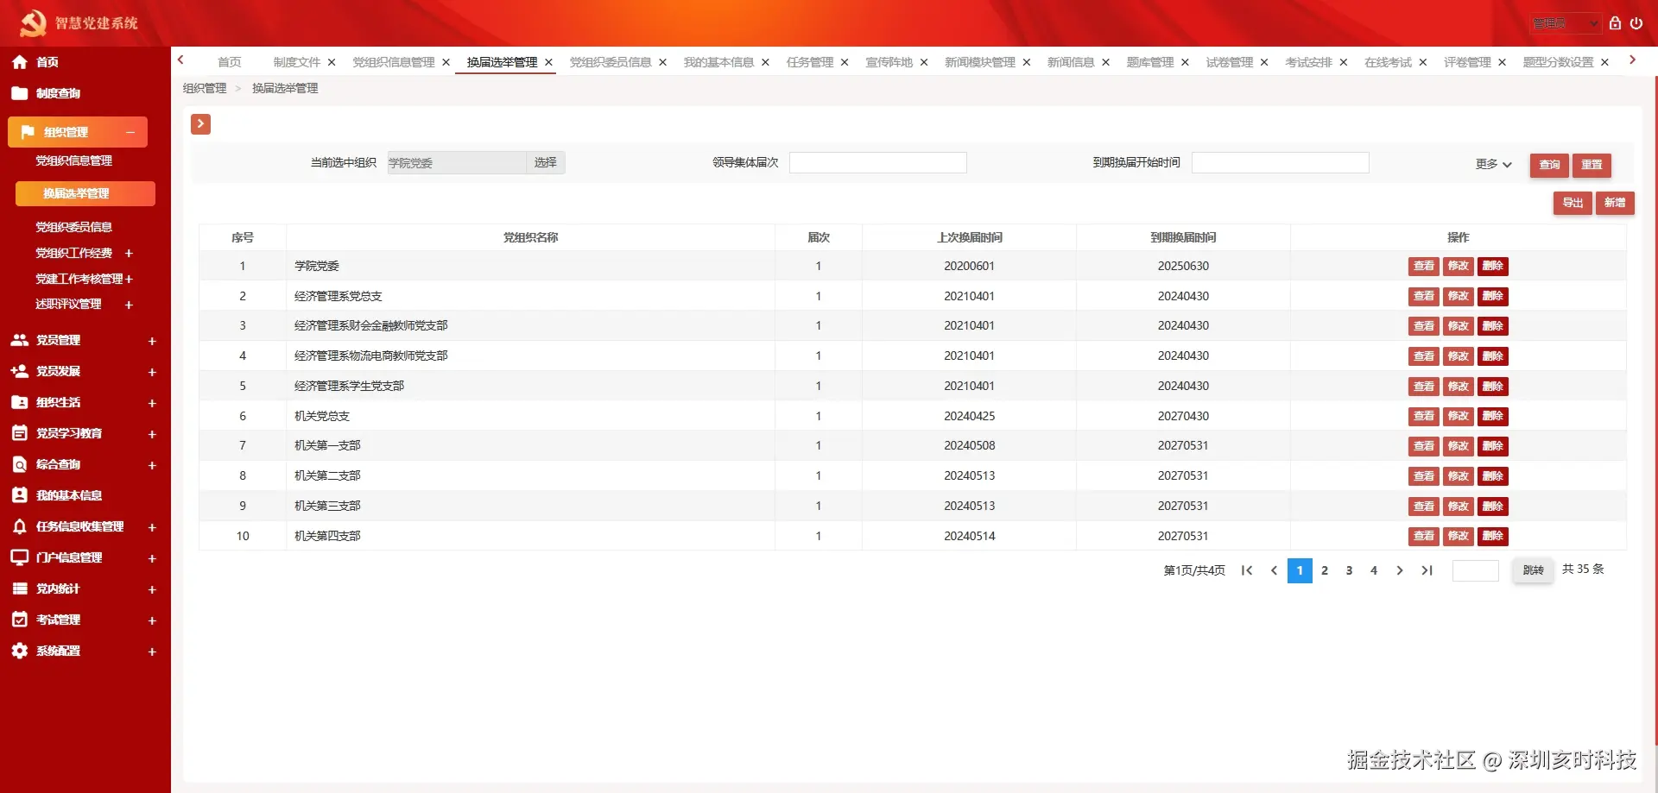Click the 到期换届开始时间 input field
This screenshot has height=793, width=1658.
point(1281,162)
